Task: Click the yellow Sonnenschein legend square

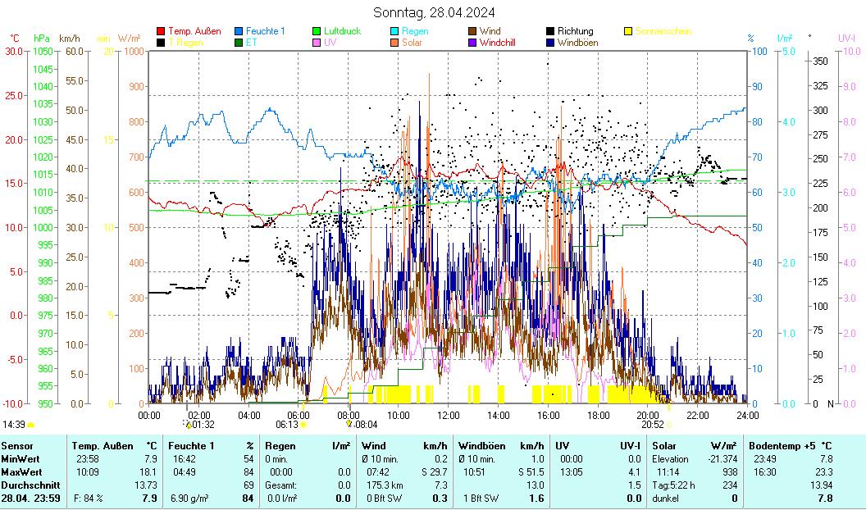Action: click(x=628, y=31)
